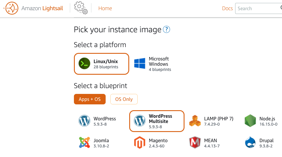282x157 pixels.
Task: Click the 'Select a blueprint' heading
Action: (100, 86)
